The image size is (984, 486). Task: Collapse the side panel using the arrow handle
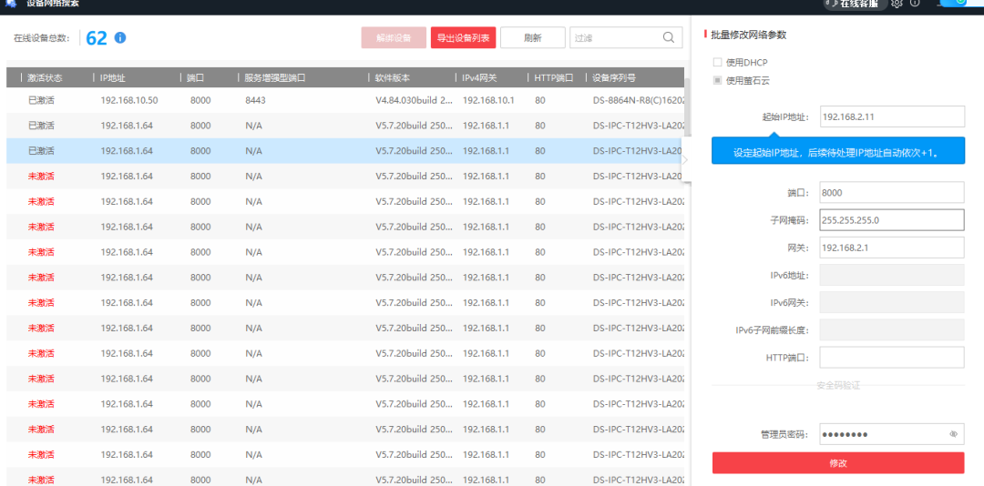point(685,159)
